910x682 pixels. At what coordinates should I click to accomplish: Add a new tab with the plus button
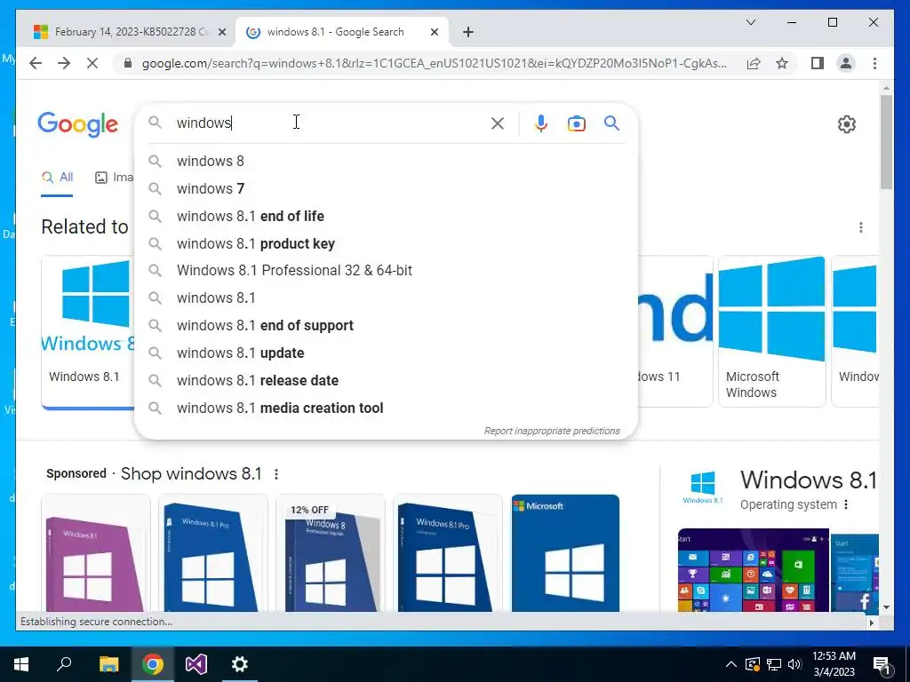point(468,32)
